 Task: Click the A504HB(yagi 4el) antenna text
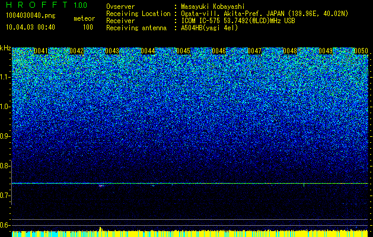[209, 28]
